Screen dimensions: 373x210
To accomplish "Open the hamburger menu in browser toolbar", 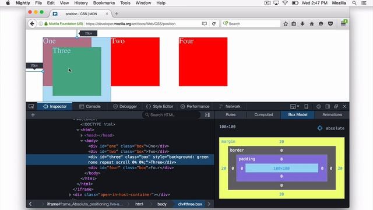I will pyautogui.click(x=343, y=23).
